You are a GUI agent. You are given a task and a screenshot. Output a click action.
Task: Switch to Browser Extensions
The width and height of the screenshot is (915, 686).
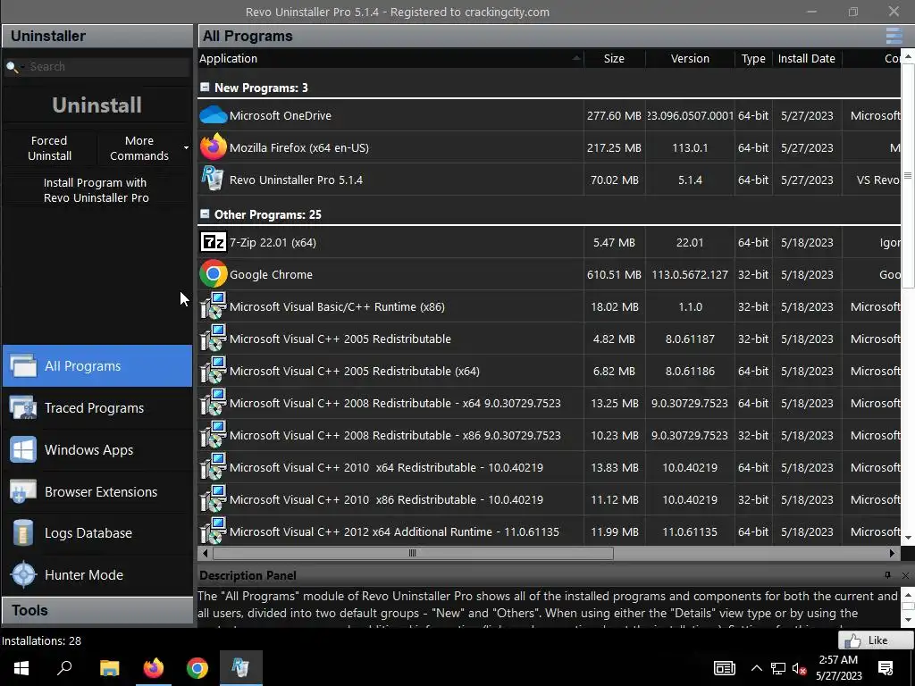(x=97, y=492)
